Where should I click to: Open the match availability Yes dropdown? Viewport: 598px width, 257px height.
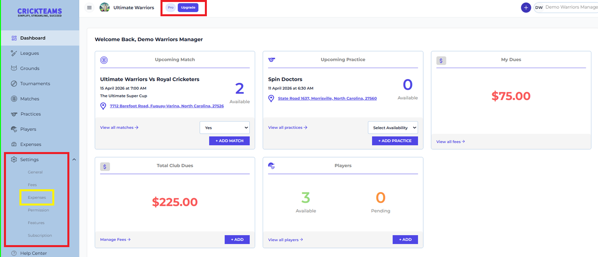225,128
